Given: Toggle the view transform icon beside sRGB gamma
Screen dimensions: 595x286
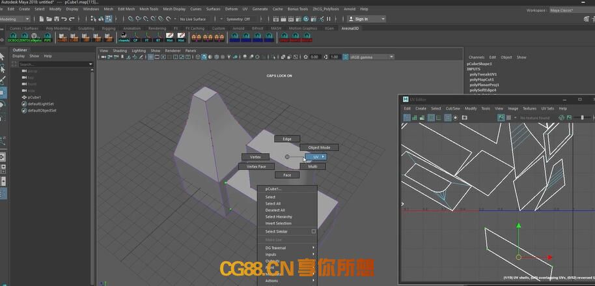Looking at the screenshot, I should tap(345, 57).
